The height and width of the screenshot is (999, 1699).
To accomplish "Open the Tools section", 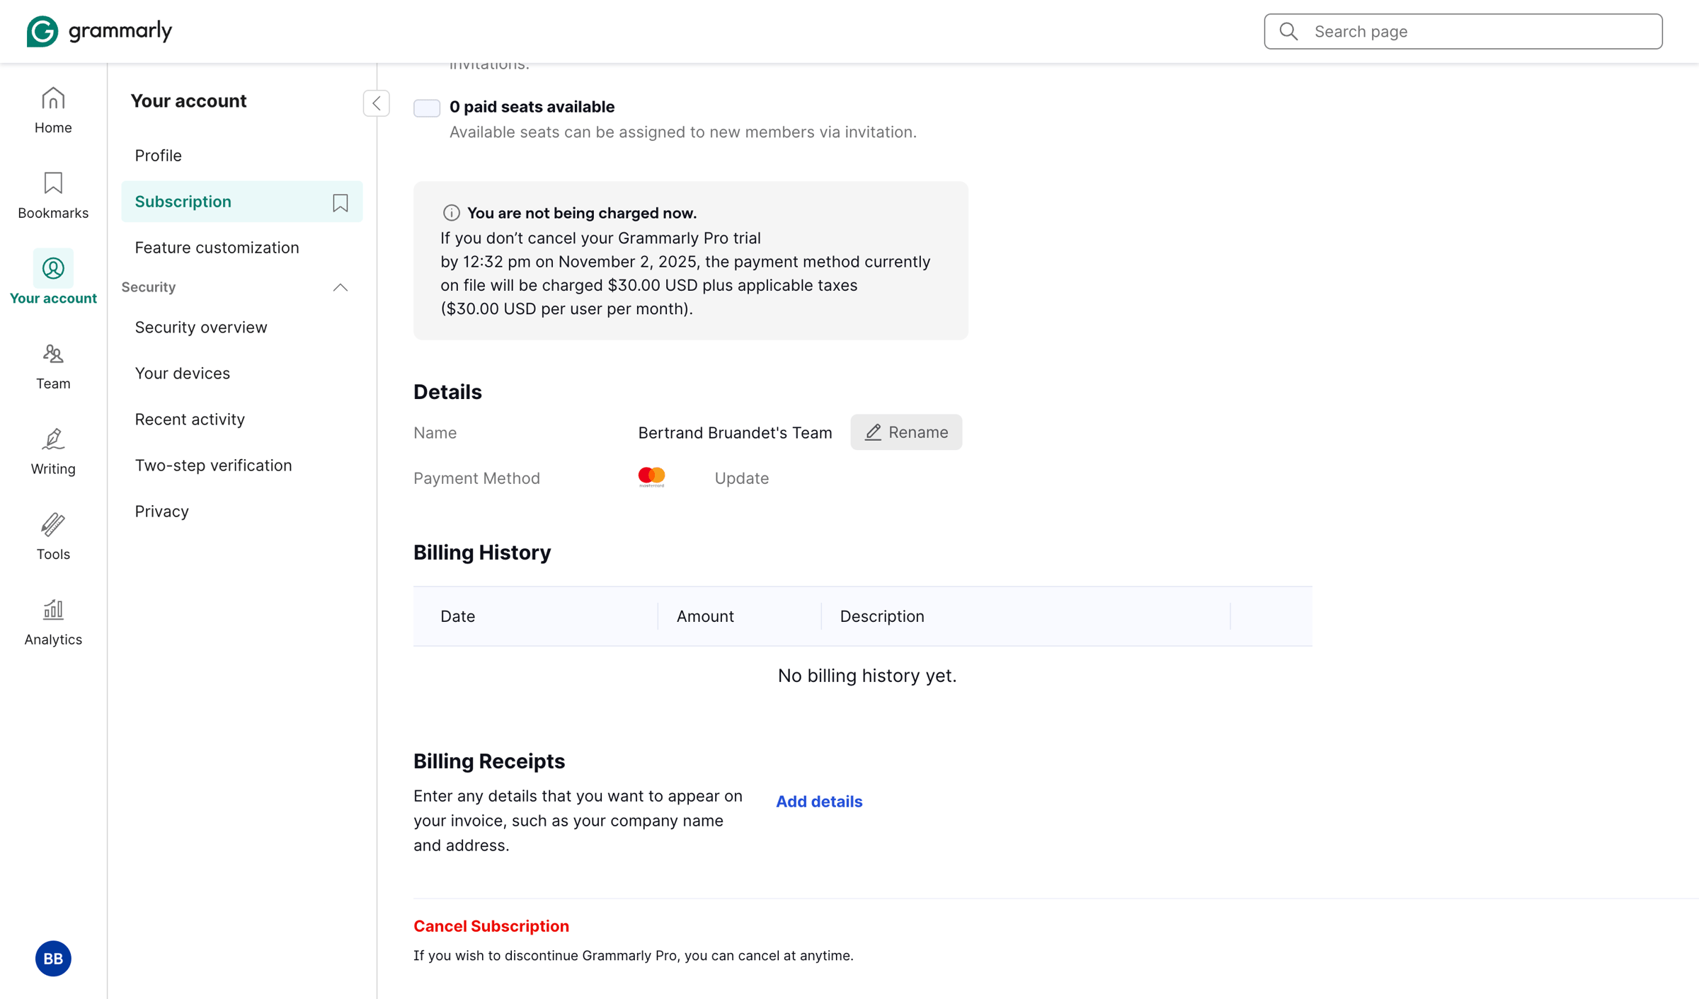I will coord(53,536).
